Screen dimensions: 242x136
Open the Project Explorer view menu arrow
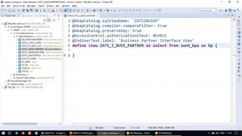[x=59, y=20]
